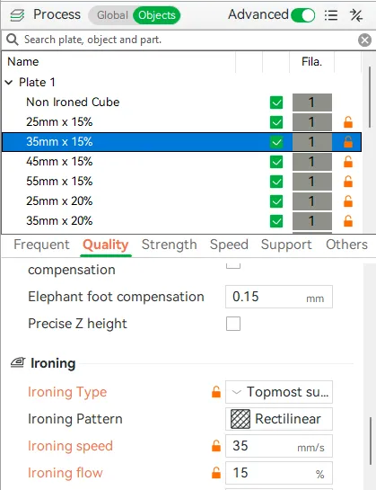This screenshot has width=376, height=490.
Task: Switch to the Strength tab
Action: [x=169, y=245]
